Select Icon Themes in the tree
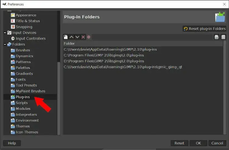229x150 pixels. click(27, 132)
